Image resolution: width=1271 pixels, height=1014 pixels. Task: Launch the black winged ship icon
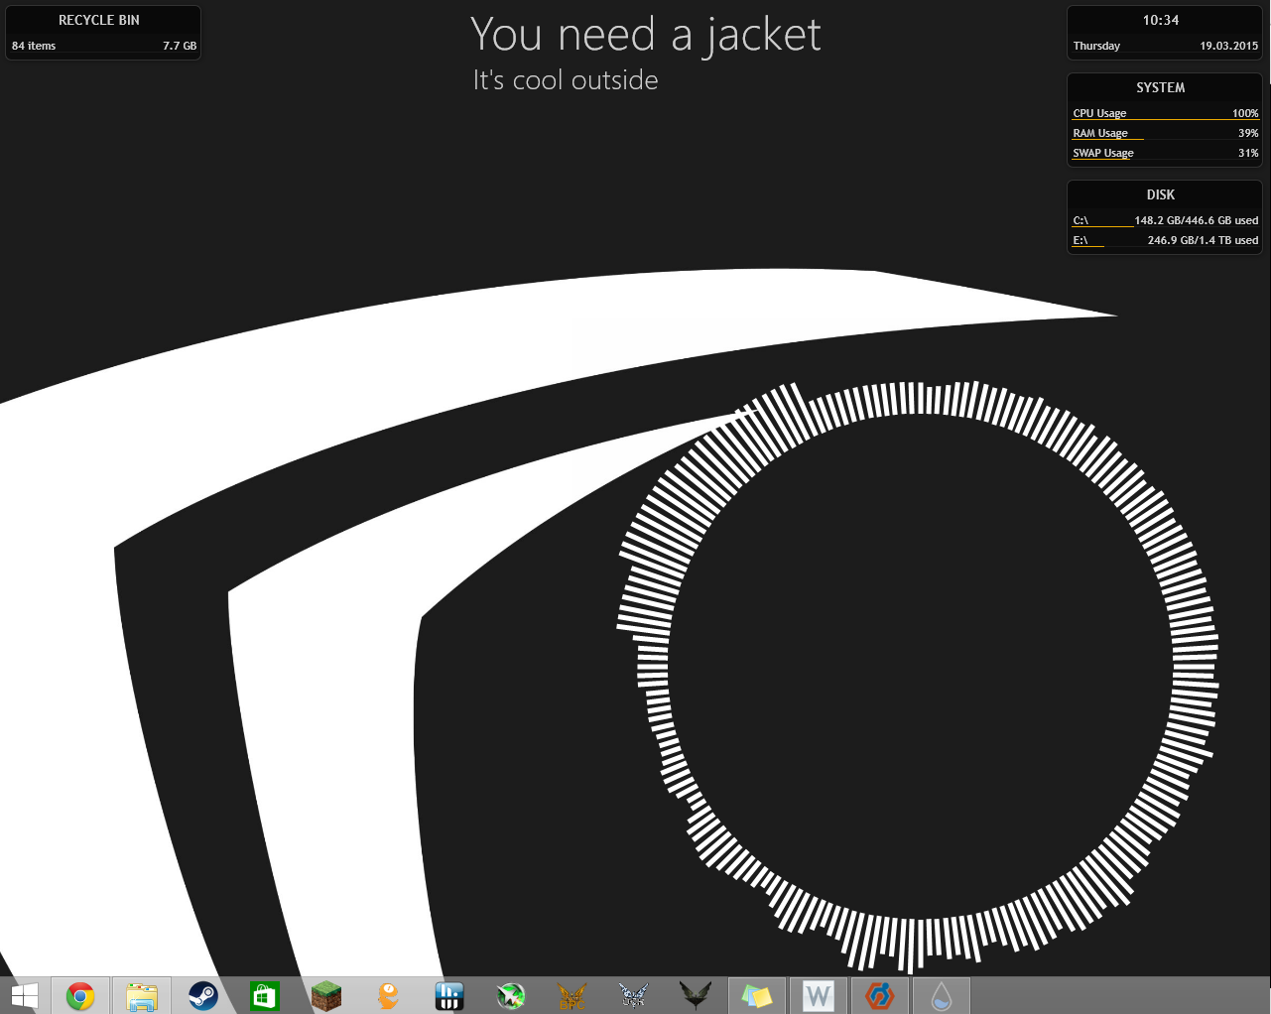[696, 996]
